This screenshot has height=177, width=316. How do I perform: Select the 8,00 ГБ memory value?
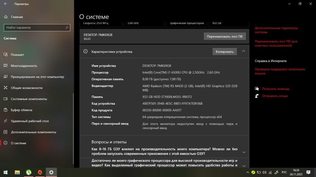pos(161,79)
